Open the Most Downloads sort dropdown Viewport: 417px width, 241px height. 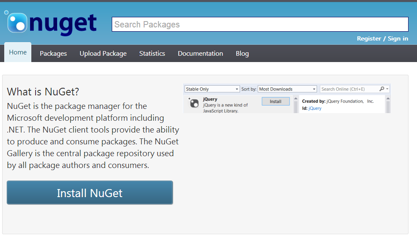click(287, 89)
